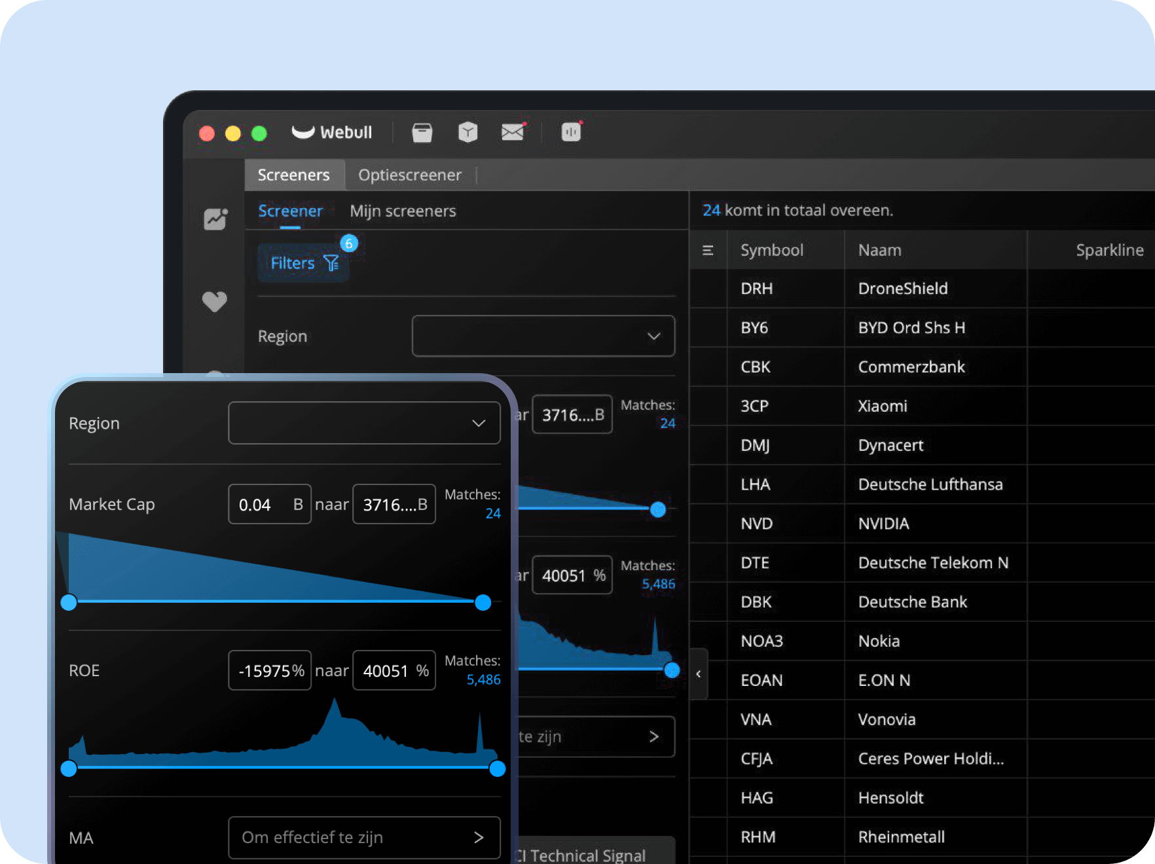This screenshot has width=1155, height=864.
Task: Expand the Region dropdown in main window
Action: [543, 336]
